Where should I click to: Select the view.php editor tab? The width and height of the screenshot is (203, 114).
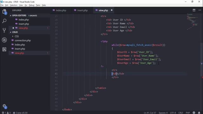pos(103,10)
